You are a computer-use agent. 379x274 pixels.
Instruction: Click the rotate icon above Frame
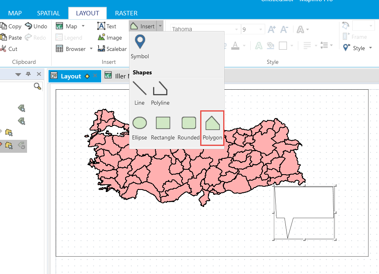click(345, 25)
